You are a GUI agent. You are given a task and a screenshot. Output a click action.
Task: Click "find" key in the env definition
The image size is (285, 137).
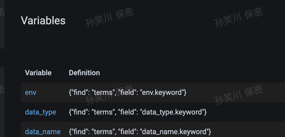coord(80,93)
